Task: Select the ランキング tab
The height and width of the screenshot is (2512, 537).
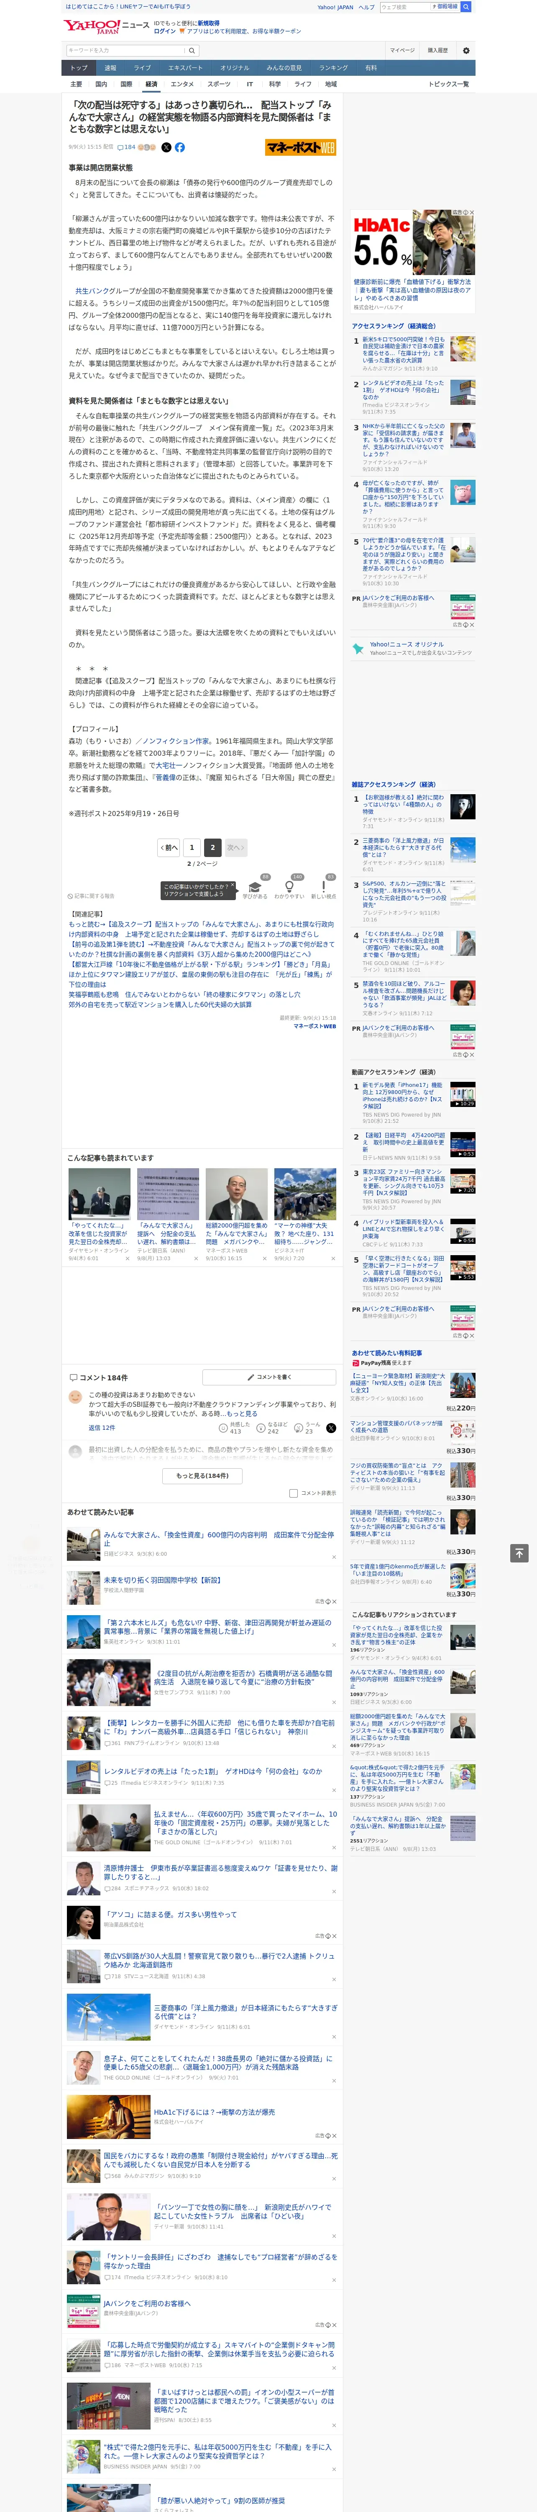Action: click(x=333, y=68)
